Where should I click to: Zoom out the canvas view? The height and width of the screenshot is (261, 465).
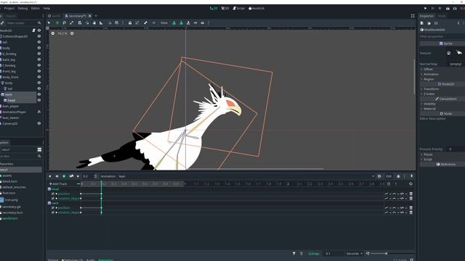click(x=53, y=33)
